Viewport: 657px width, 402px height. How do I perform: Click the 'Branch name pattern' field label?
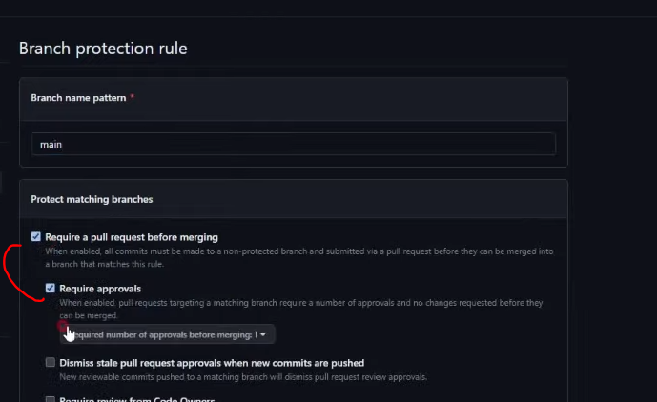coord(78,98)
